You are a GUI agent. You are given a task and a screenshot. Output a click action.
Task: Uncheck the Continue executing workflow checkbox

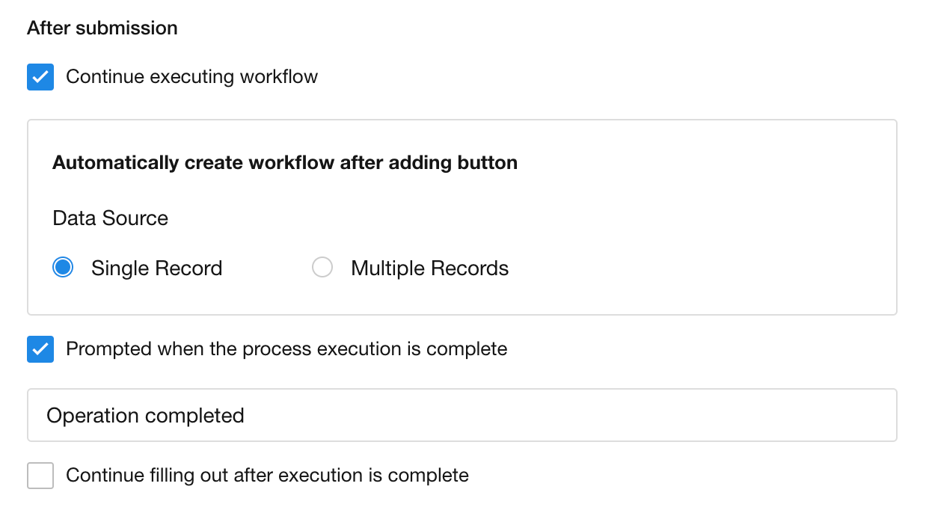[40, 77]
